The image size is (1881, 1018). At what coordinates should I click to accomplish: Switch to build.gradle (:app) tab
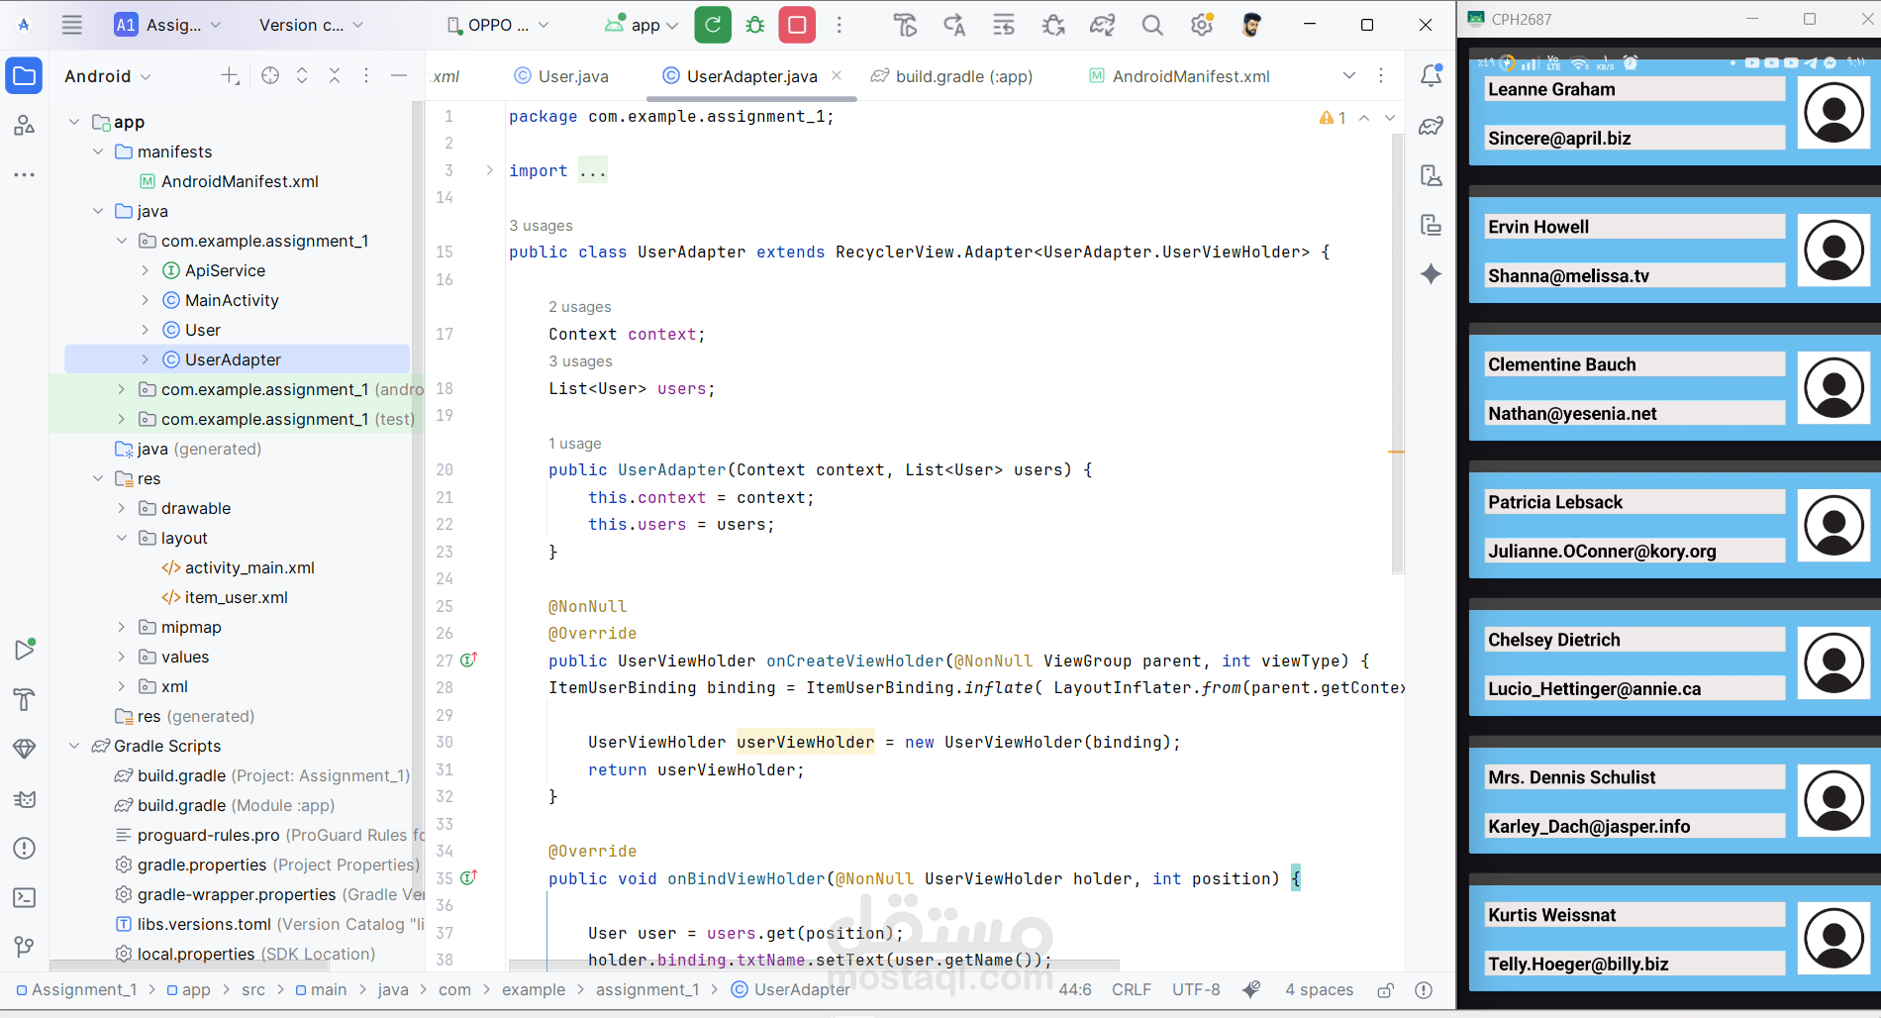952,76
